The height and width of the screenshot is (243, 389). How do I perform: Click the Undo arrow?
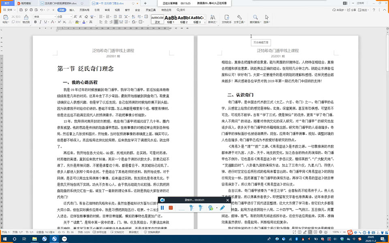click(x=41, y=10)
